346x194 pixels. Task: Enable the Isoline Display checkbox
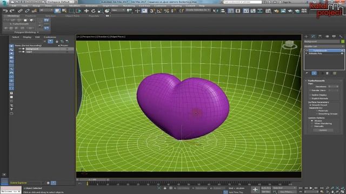[x=310, y=95]
